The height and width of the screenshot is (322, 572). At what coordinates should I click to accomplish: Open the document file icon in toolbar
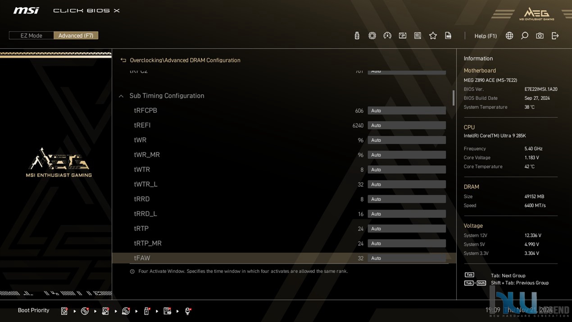448,36
